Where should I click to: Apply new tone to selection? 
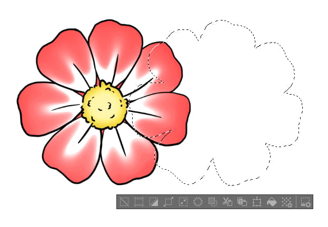point(286,201)
